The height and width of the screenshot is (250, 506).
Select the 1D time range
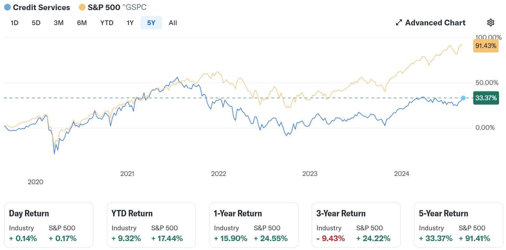coord(15,23)
